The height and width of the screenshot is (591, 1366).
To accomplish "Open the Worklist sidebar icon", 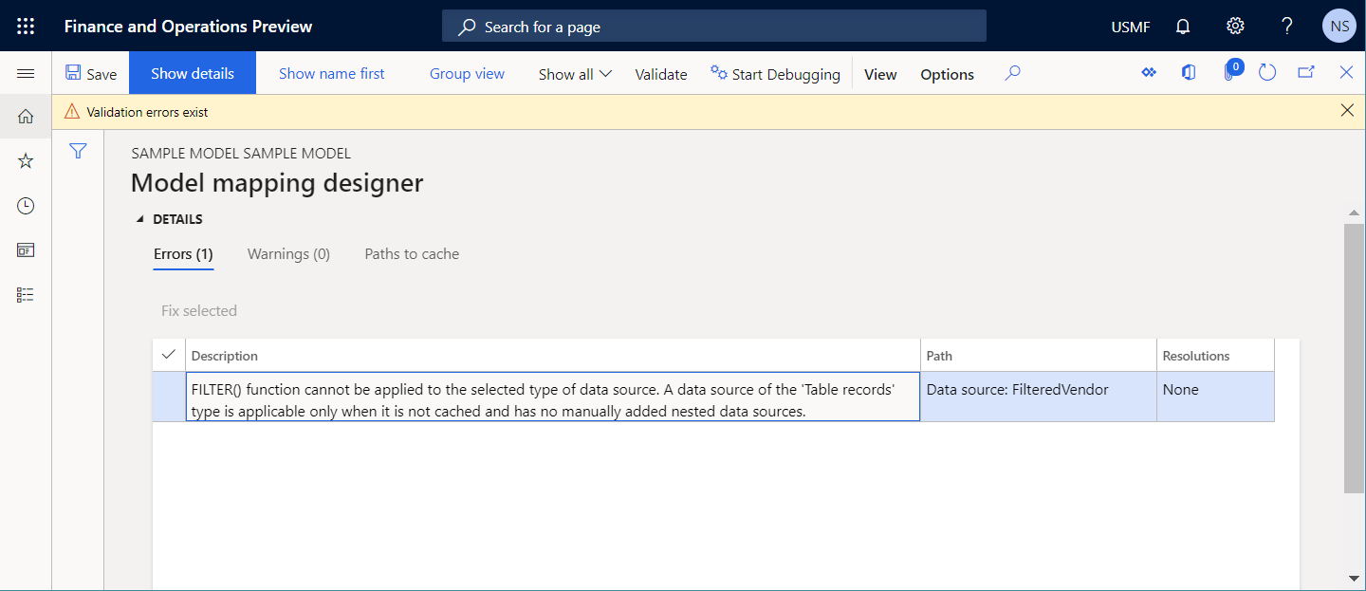I will (x=25, y=294).
